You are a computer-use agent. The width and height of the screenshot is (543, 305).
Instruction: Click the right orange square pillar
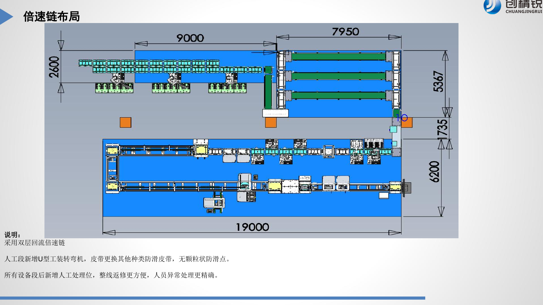coord(407,122)
